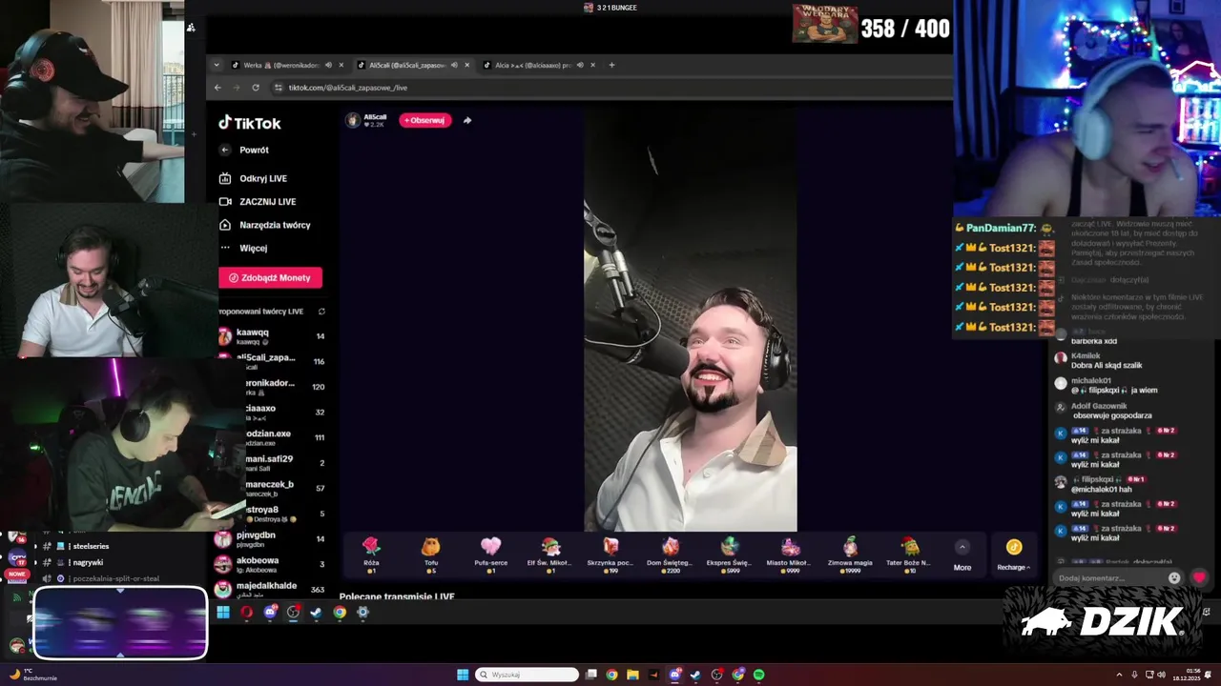The width and height of the screenshot is (1221, 686).
Task: Expand more gifts with the More arrow
Action: pos(962,554)
